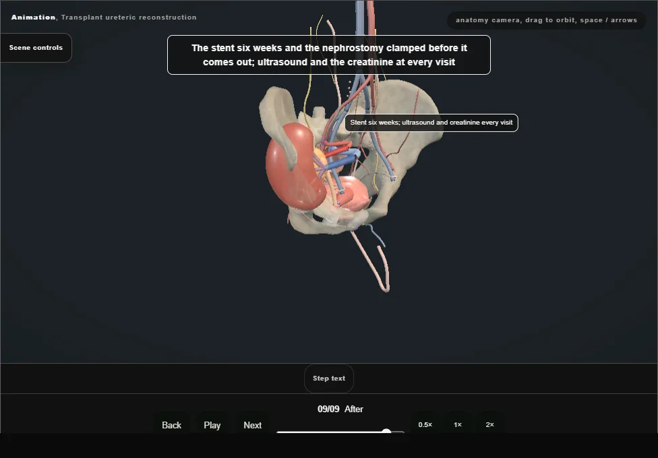Set playback speed to 2×

click(x=489, y=424)
